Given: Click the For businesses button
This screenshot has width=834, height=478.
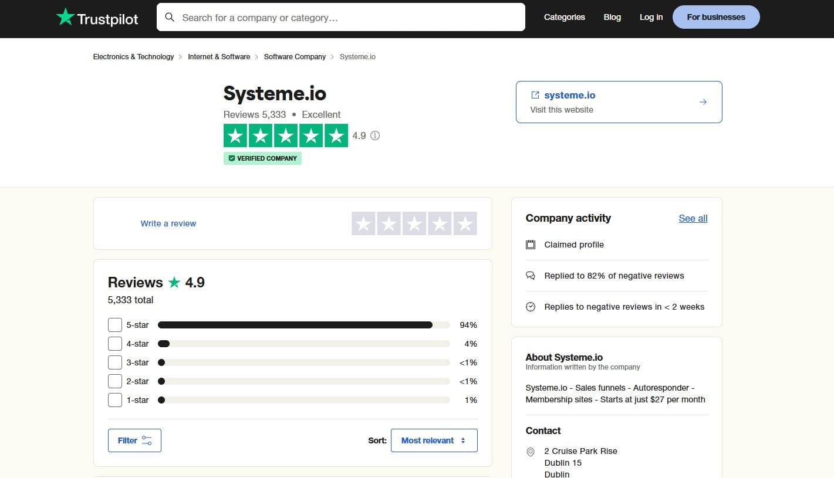Looking at the screenshot, I should (716, 17).
